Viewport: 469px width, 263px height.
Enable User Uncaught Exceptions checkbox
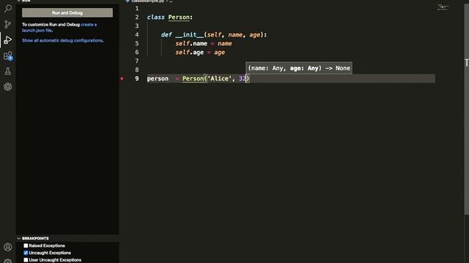pyautogui.click(x=26, y=260)
